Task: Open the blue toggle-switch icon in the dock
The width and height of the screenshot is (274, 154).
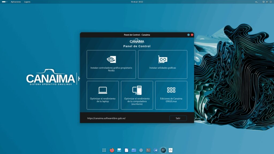Action: tap(155, 150)
